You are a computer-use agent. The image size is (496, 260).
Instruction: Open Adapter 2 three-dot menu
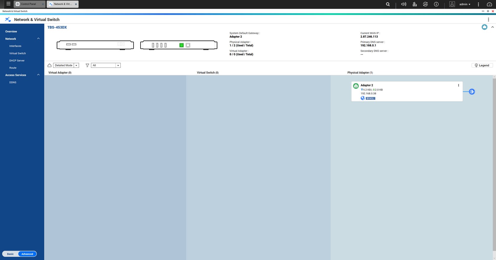click(459, 85)
